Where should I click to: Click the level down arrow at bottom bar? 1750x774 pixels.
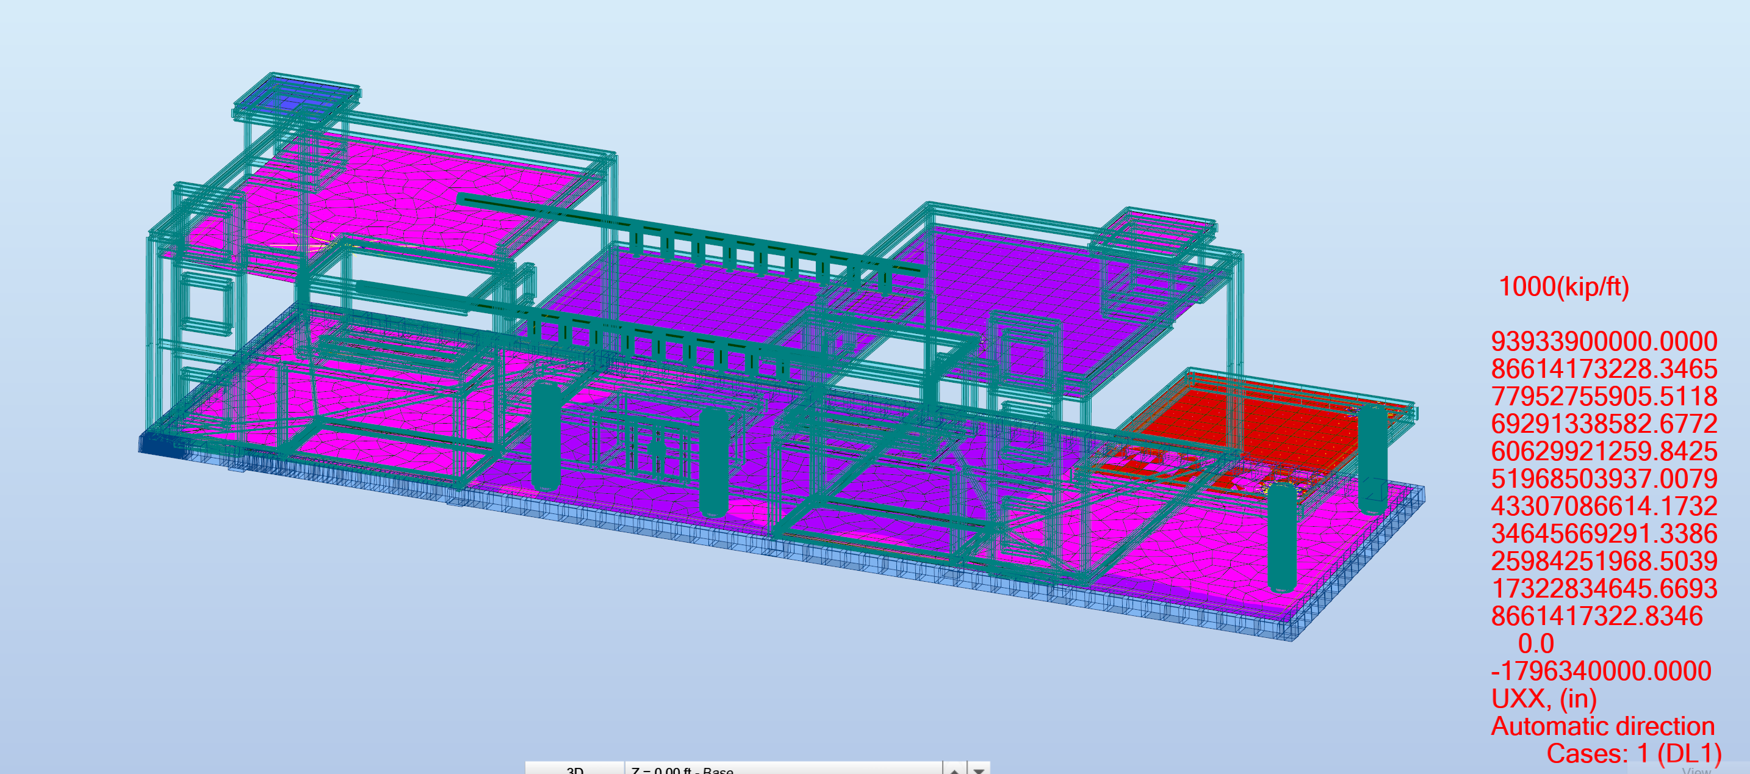(979, 769)
